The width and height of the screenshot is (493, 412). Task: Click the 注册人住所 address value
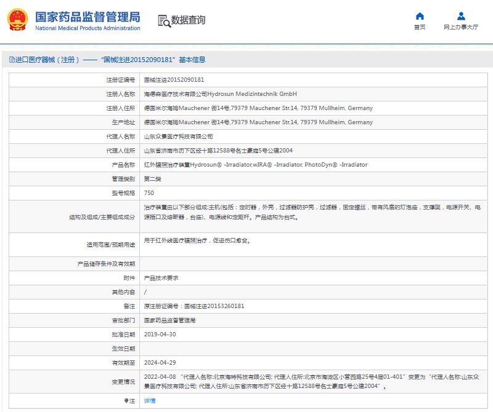258,108
